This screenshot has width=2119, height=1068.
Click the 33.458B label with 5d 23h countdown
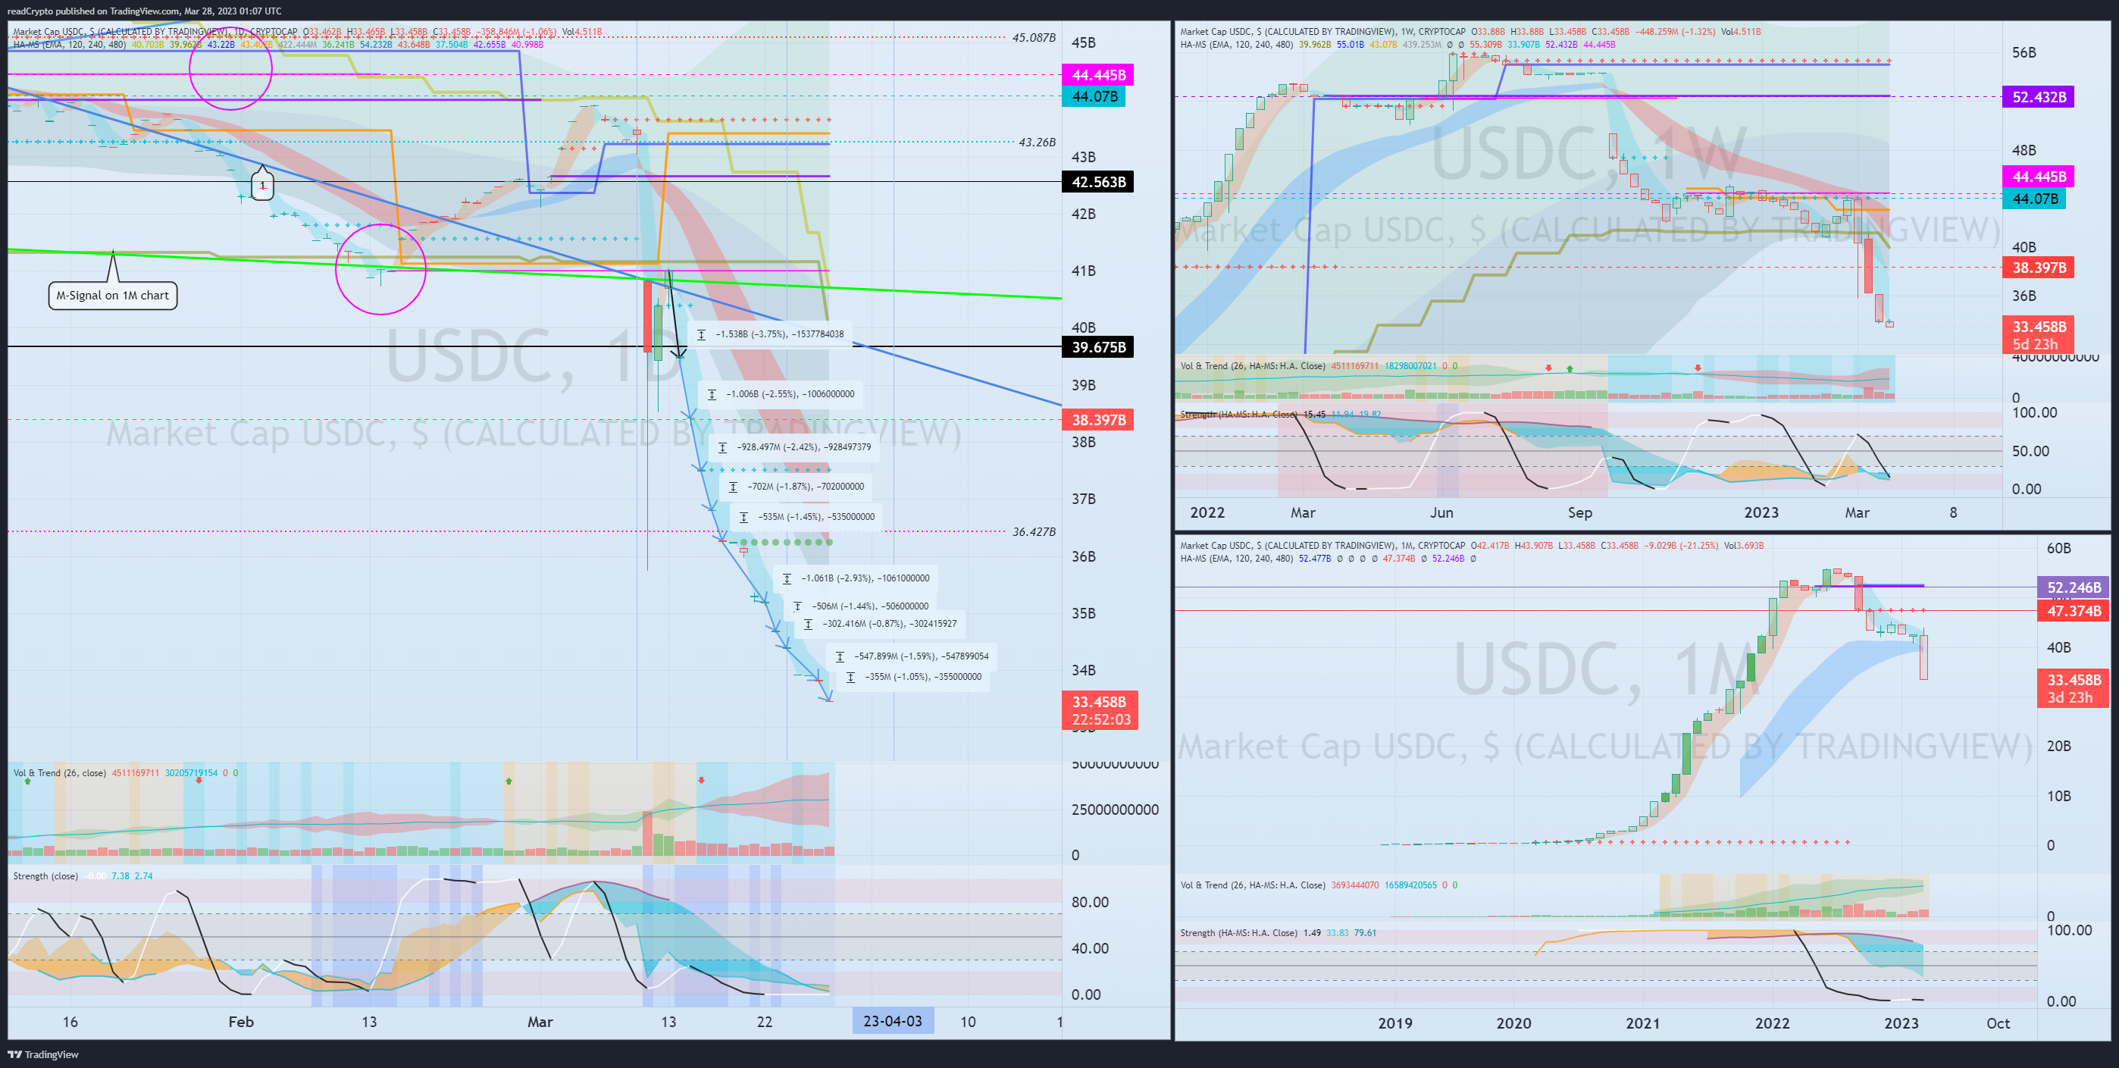point(2039,335)
